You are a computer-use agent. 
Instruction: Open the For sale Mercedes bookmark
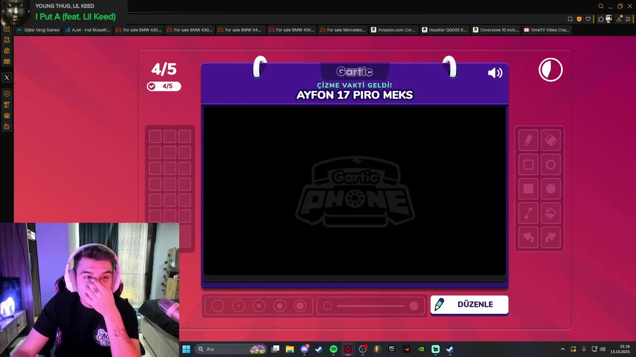click(x=342, y=30)
